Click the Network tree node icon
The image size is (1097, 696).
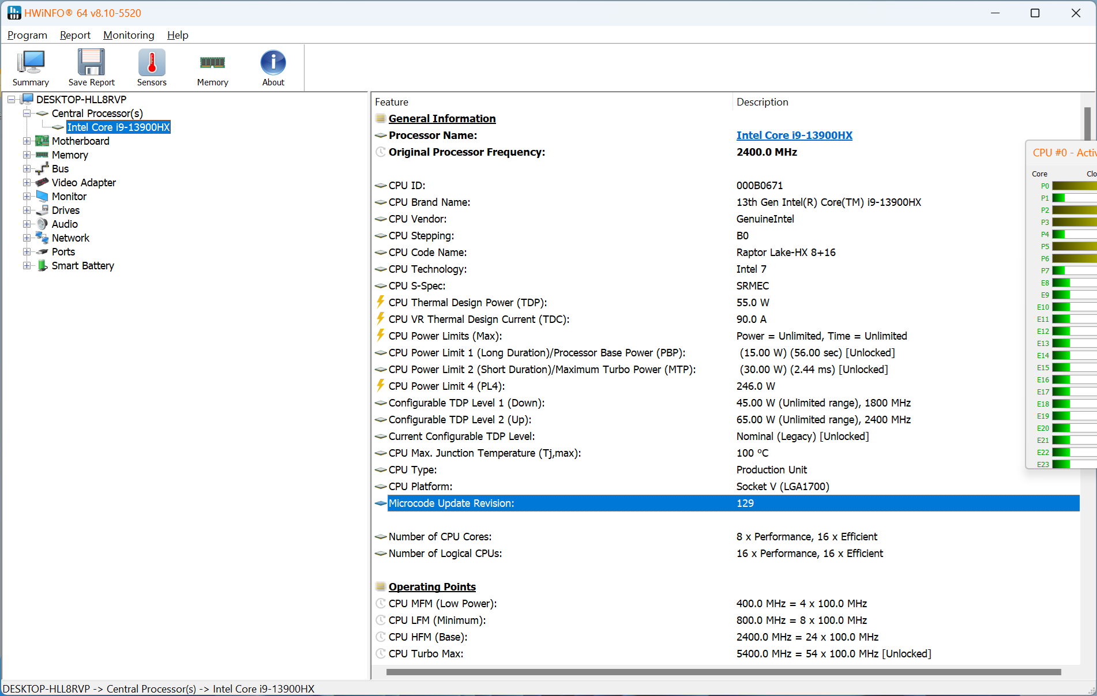(42, 238)
